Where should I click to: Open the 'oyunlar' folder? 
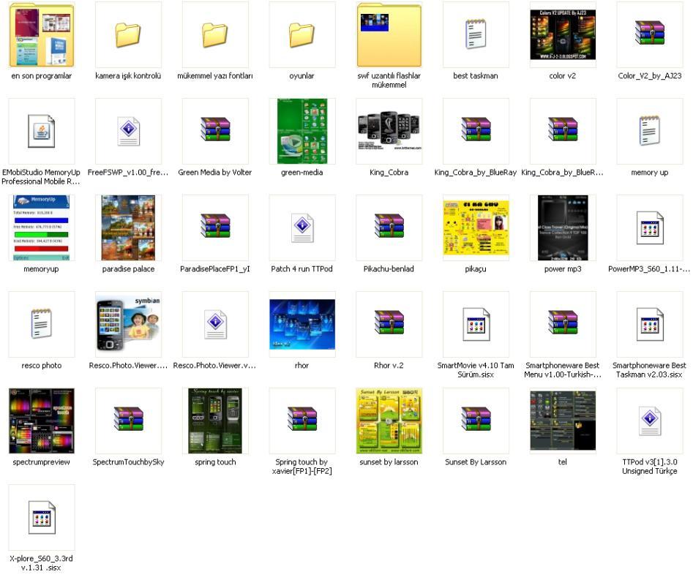click(x=302, y=35)
